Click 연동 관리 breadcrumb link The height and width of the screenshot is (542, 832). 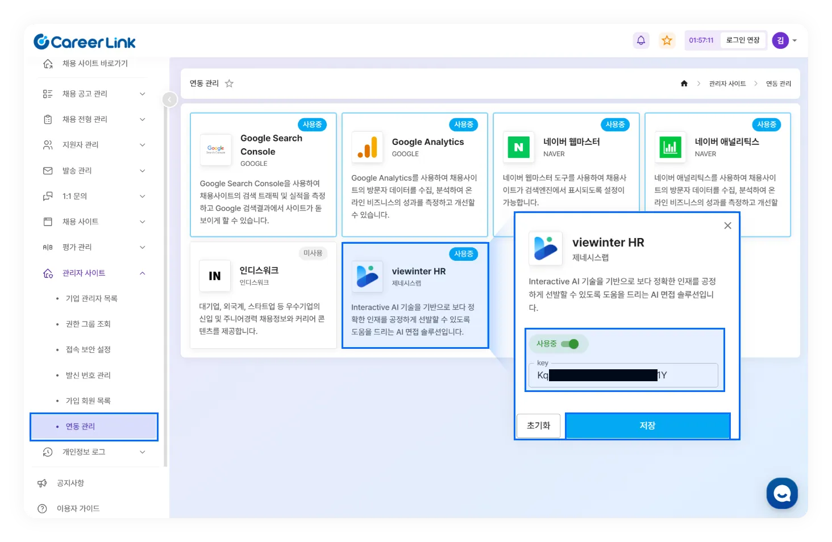click(779, 84)
